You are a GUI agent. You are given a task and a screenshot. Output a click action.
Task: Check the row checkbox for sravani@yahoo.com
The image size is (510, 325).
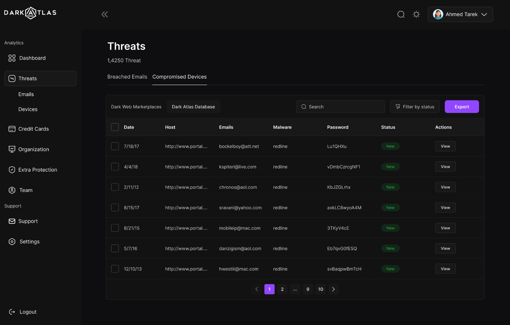coord(115,207)
